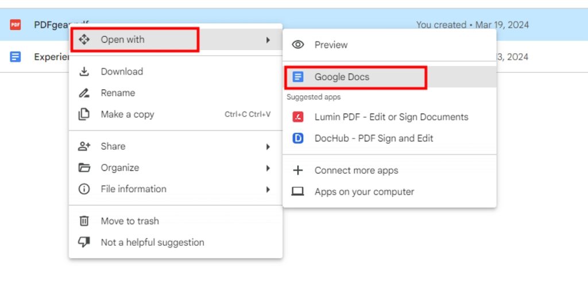
Task: Select Make a copy menu entry
Action: point(176,114)
